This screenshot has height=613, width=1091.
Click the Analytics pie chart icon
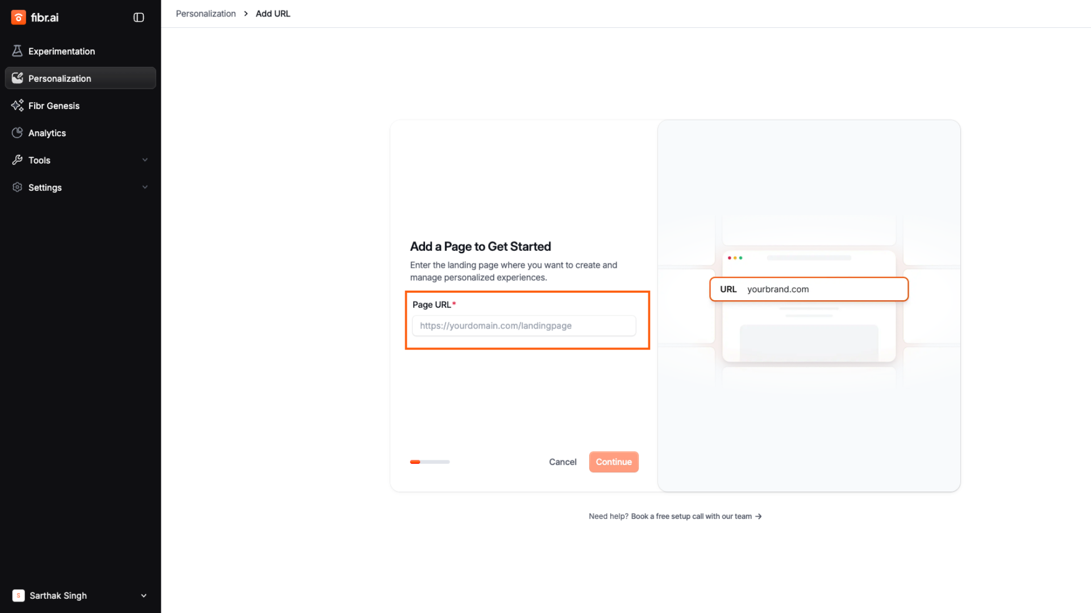pos(17,133)
